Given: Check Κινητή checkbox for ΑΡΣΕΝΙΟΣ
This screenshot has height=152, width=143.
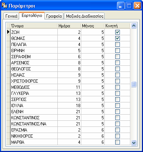Looking at the screenshot, I should coord(117,63).
